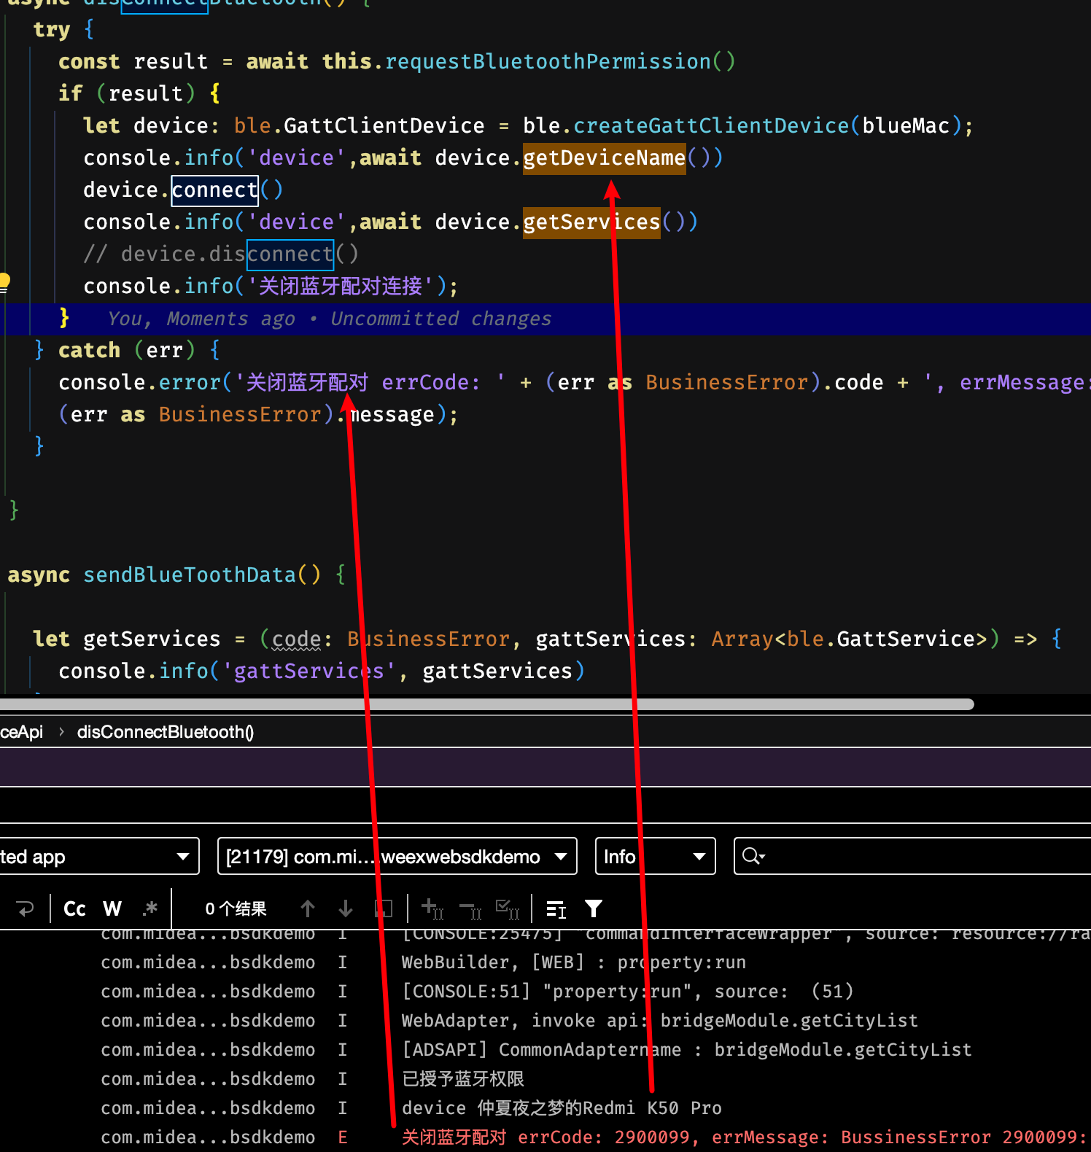
Task: Click sendBlueToothData function name
Action: click(x=190, y=575)
